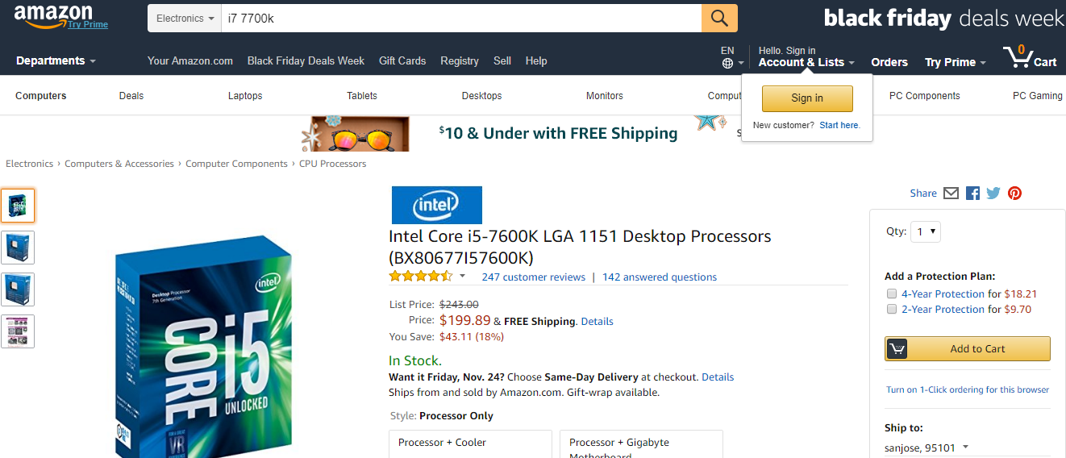Open the Electronics search category dropdown
Screen dimensions: 1066x458
pyautogui.click(x=185, y=18)
